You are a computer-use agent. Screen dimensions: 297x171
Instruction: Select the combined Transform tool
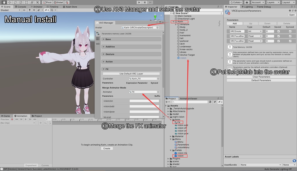click(x=32, y=2)
